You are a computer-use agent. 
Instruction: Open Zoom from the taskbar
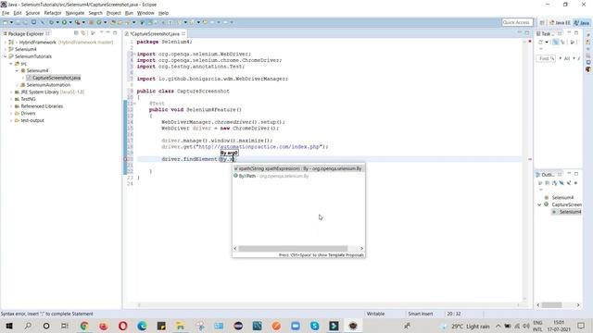tap(296, 326)
